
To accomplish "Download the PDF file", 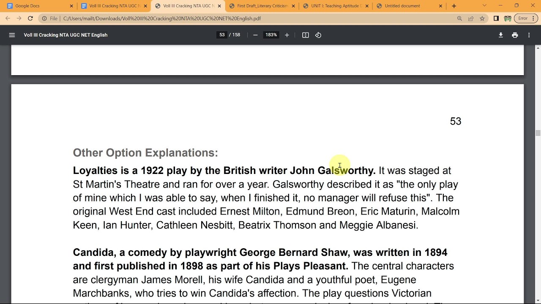I will pos(501,35).
